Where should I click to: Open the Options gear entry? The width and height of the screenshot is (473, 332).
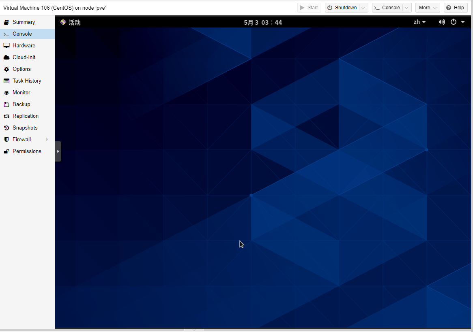click(21, 69)
